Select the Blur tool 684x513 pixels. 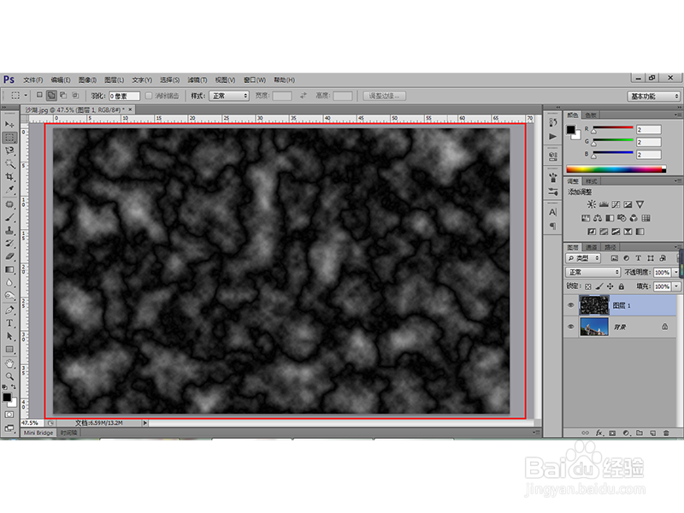(x=9, y=283)
